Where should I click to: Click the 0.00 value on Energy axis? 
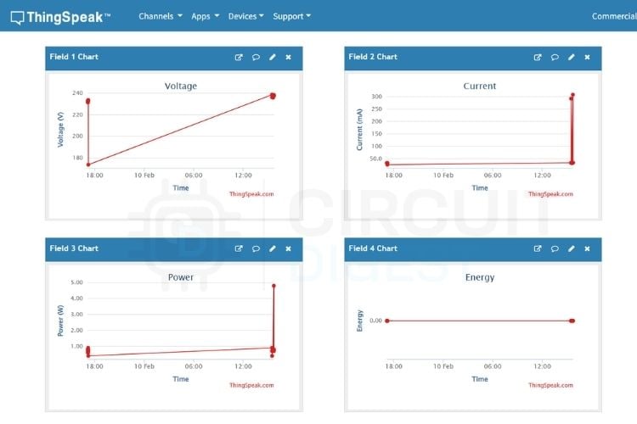(x=375, y=321)
